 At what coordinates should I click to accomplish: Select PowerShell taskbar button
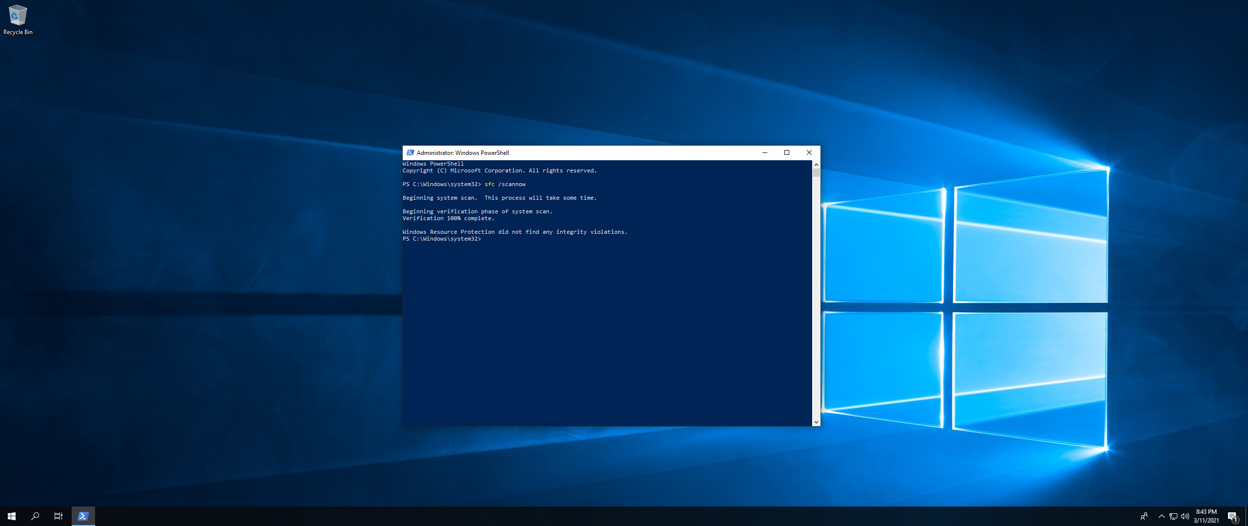click(x=83, y=516)
